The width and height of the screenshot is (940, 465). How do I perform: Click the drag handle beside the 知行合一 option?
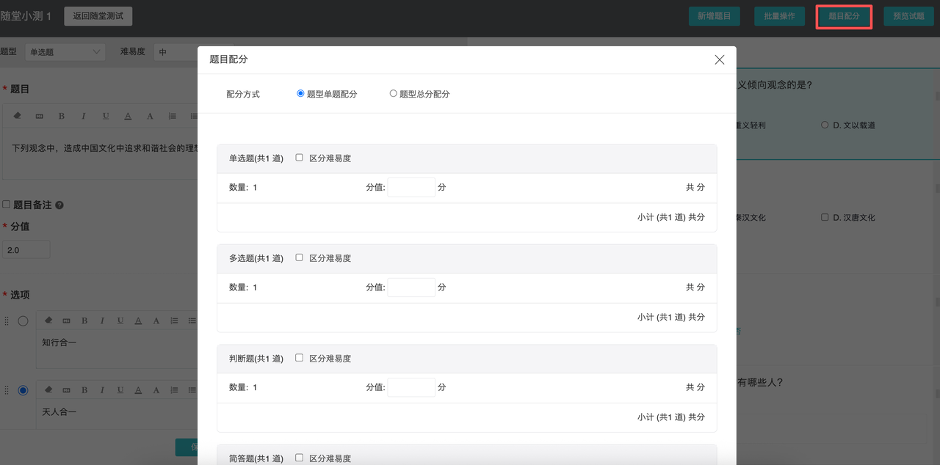[x=7, y=321]
